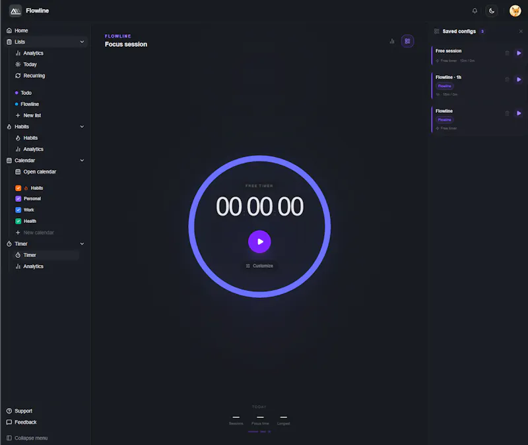This screenshot has width=528, height=445.
Task: Click the Lists section label
Action: coord(20,42)
